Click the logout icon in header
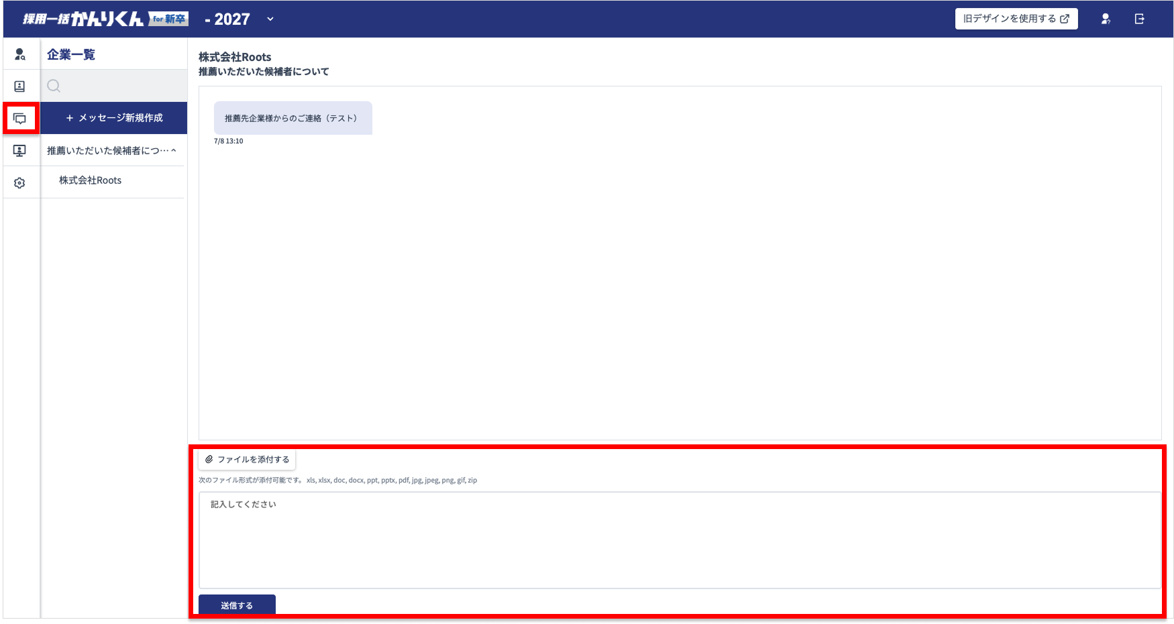Screen dimensions: 1174x624 pyautogui.click(x=1139, y=19)
